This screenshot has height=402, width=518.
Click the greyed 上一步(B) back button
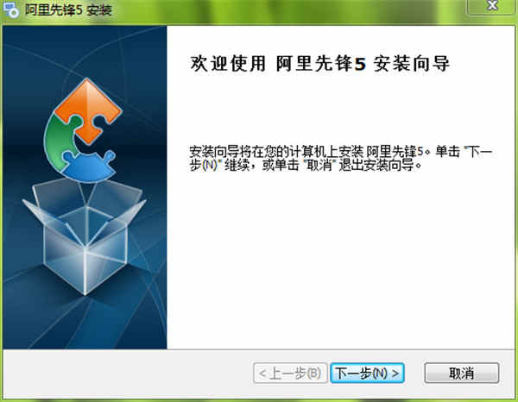[290, 374]
